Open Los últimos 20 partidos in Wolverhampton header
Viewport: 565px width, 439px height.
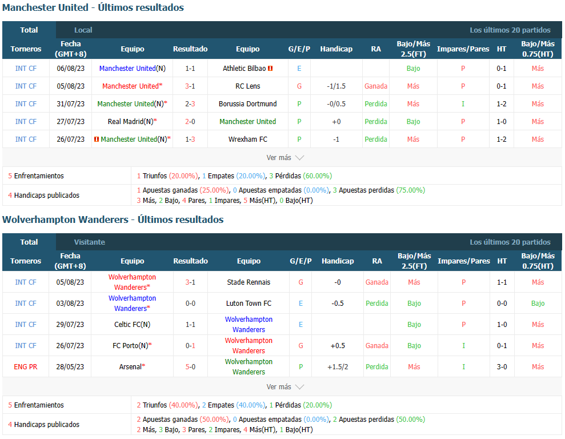510,242
